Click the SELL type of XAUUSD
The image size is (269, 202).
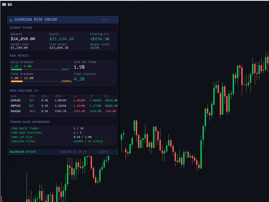33,111
